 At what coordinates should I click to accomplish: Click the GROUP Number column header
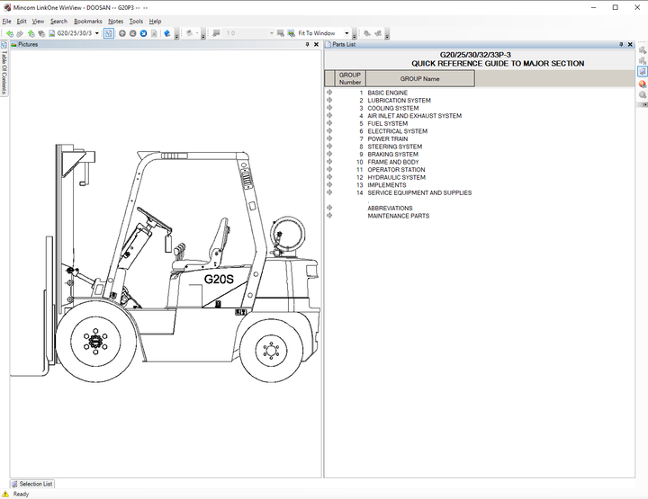point(350,78)
